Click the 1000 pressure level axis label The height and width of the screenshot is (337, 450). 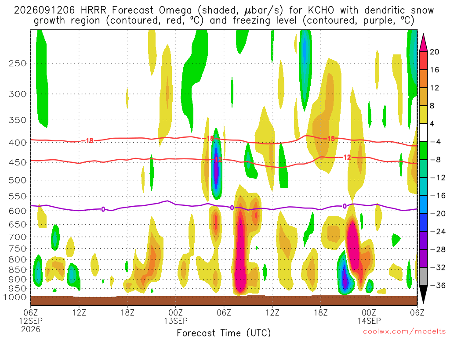(15, 297)
